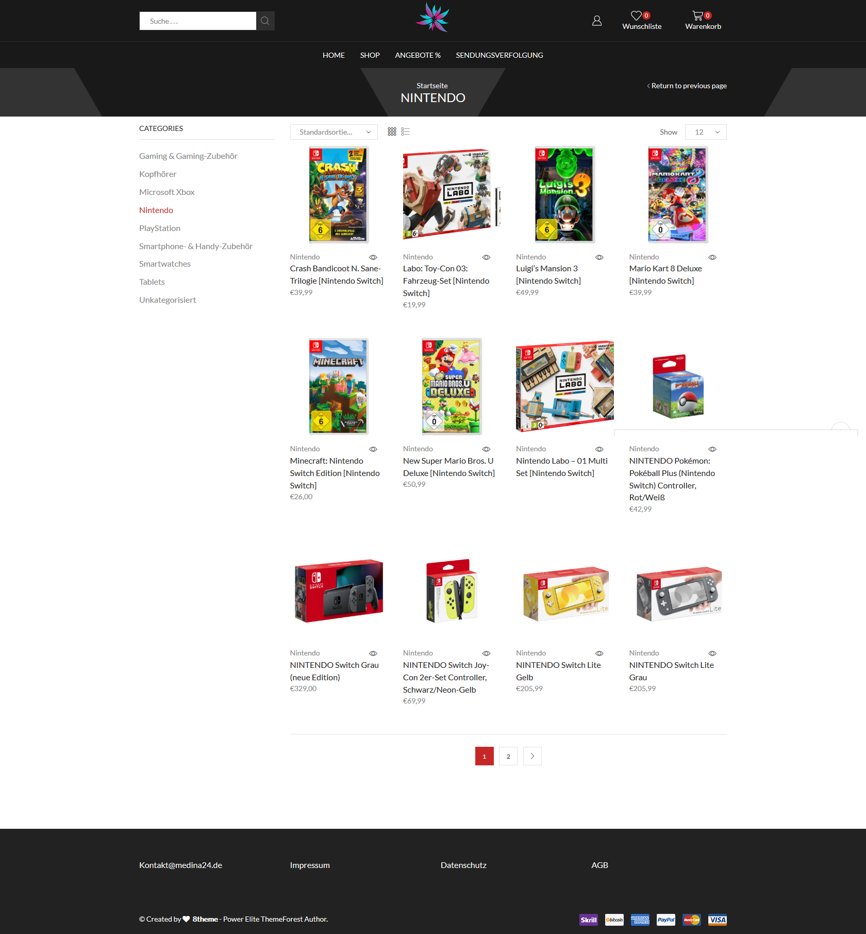Viewport: 866px width, 934px height.
Task: Open the user account icon
Action: click(597, 21)
